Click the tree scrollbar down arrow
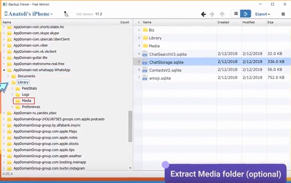The height and width of the screenshot is (183, 291). click(x=130, y=168)
